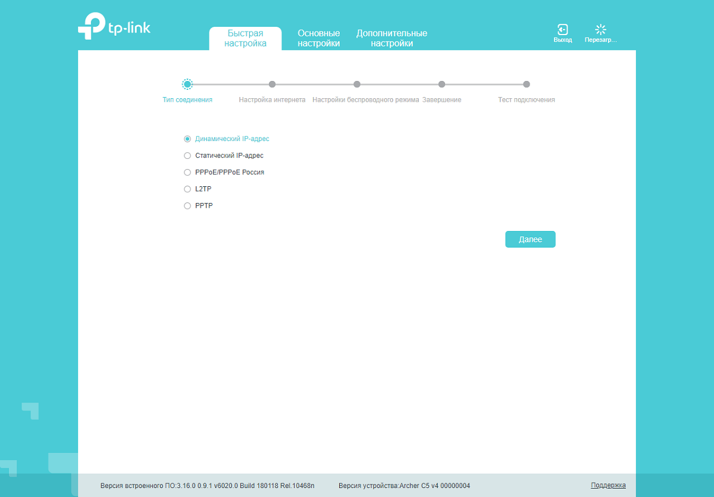This screenshot has height=497, width=714.
Task: Click the firmware version text in footer
Action: tap(208, 486)
